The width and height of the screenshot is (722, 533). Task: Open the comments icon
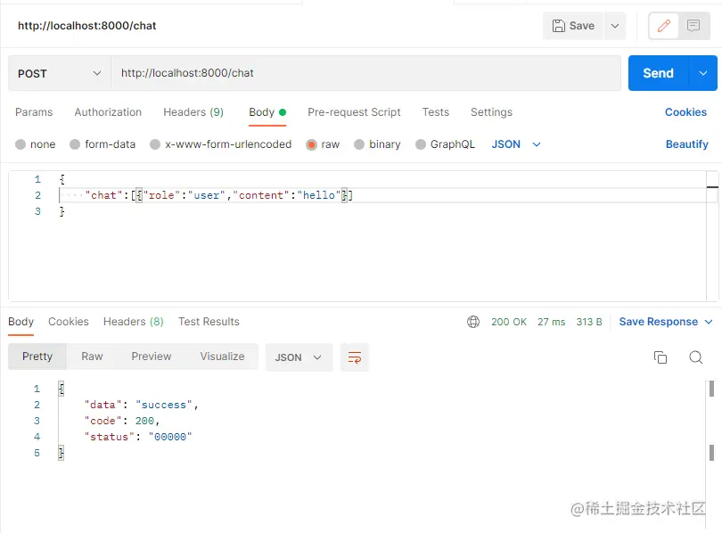(693, 26)
